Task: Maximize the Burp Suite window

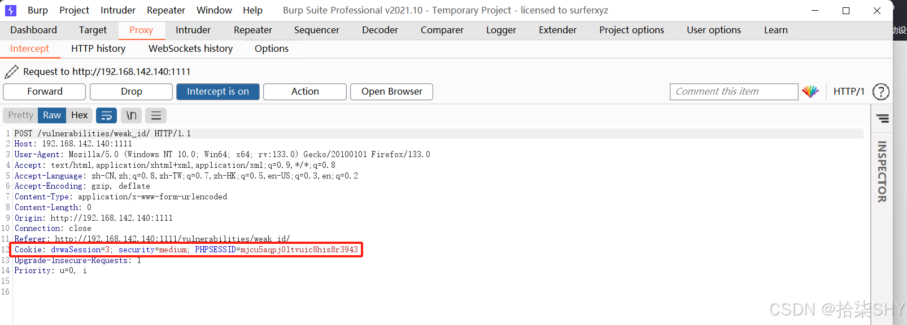Action: [846, 10]
